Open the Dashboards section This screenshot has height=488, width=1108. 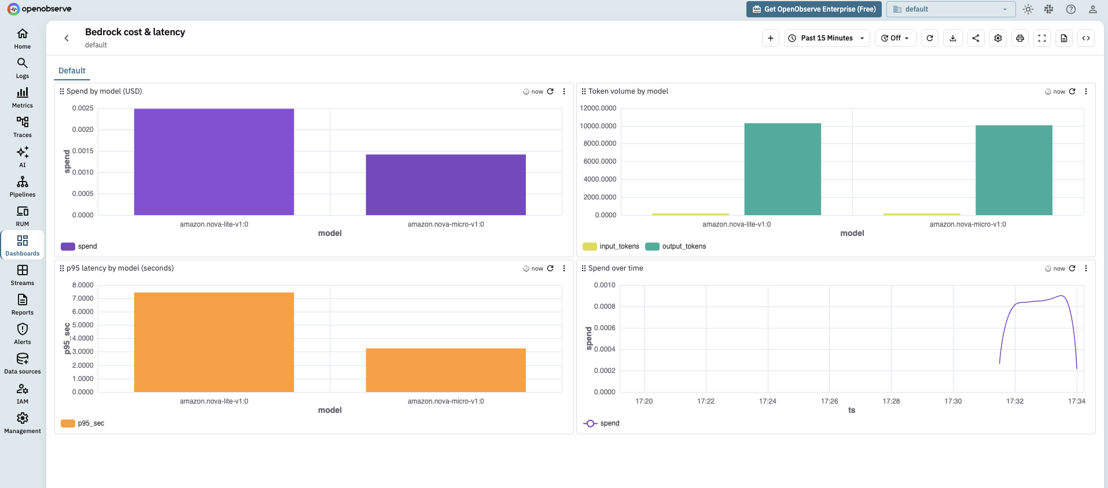[x=23, y=246]
